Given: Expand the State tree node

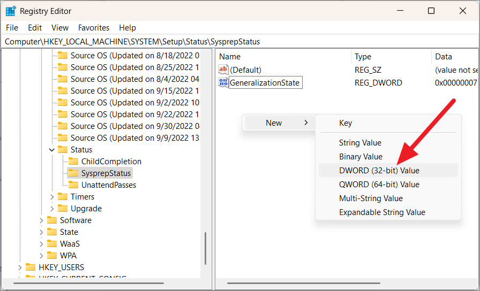Looking at the screenshot, I should coord(41,232).
